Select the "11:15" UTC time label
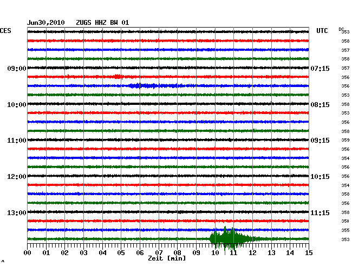 tap(320, 212)
